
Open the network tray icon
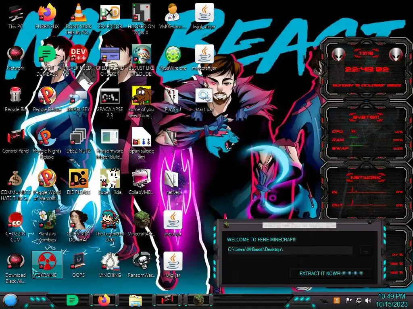(x=358, y=300)
